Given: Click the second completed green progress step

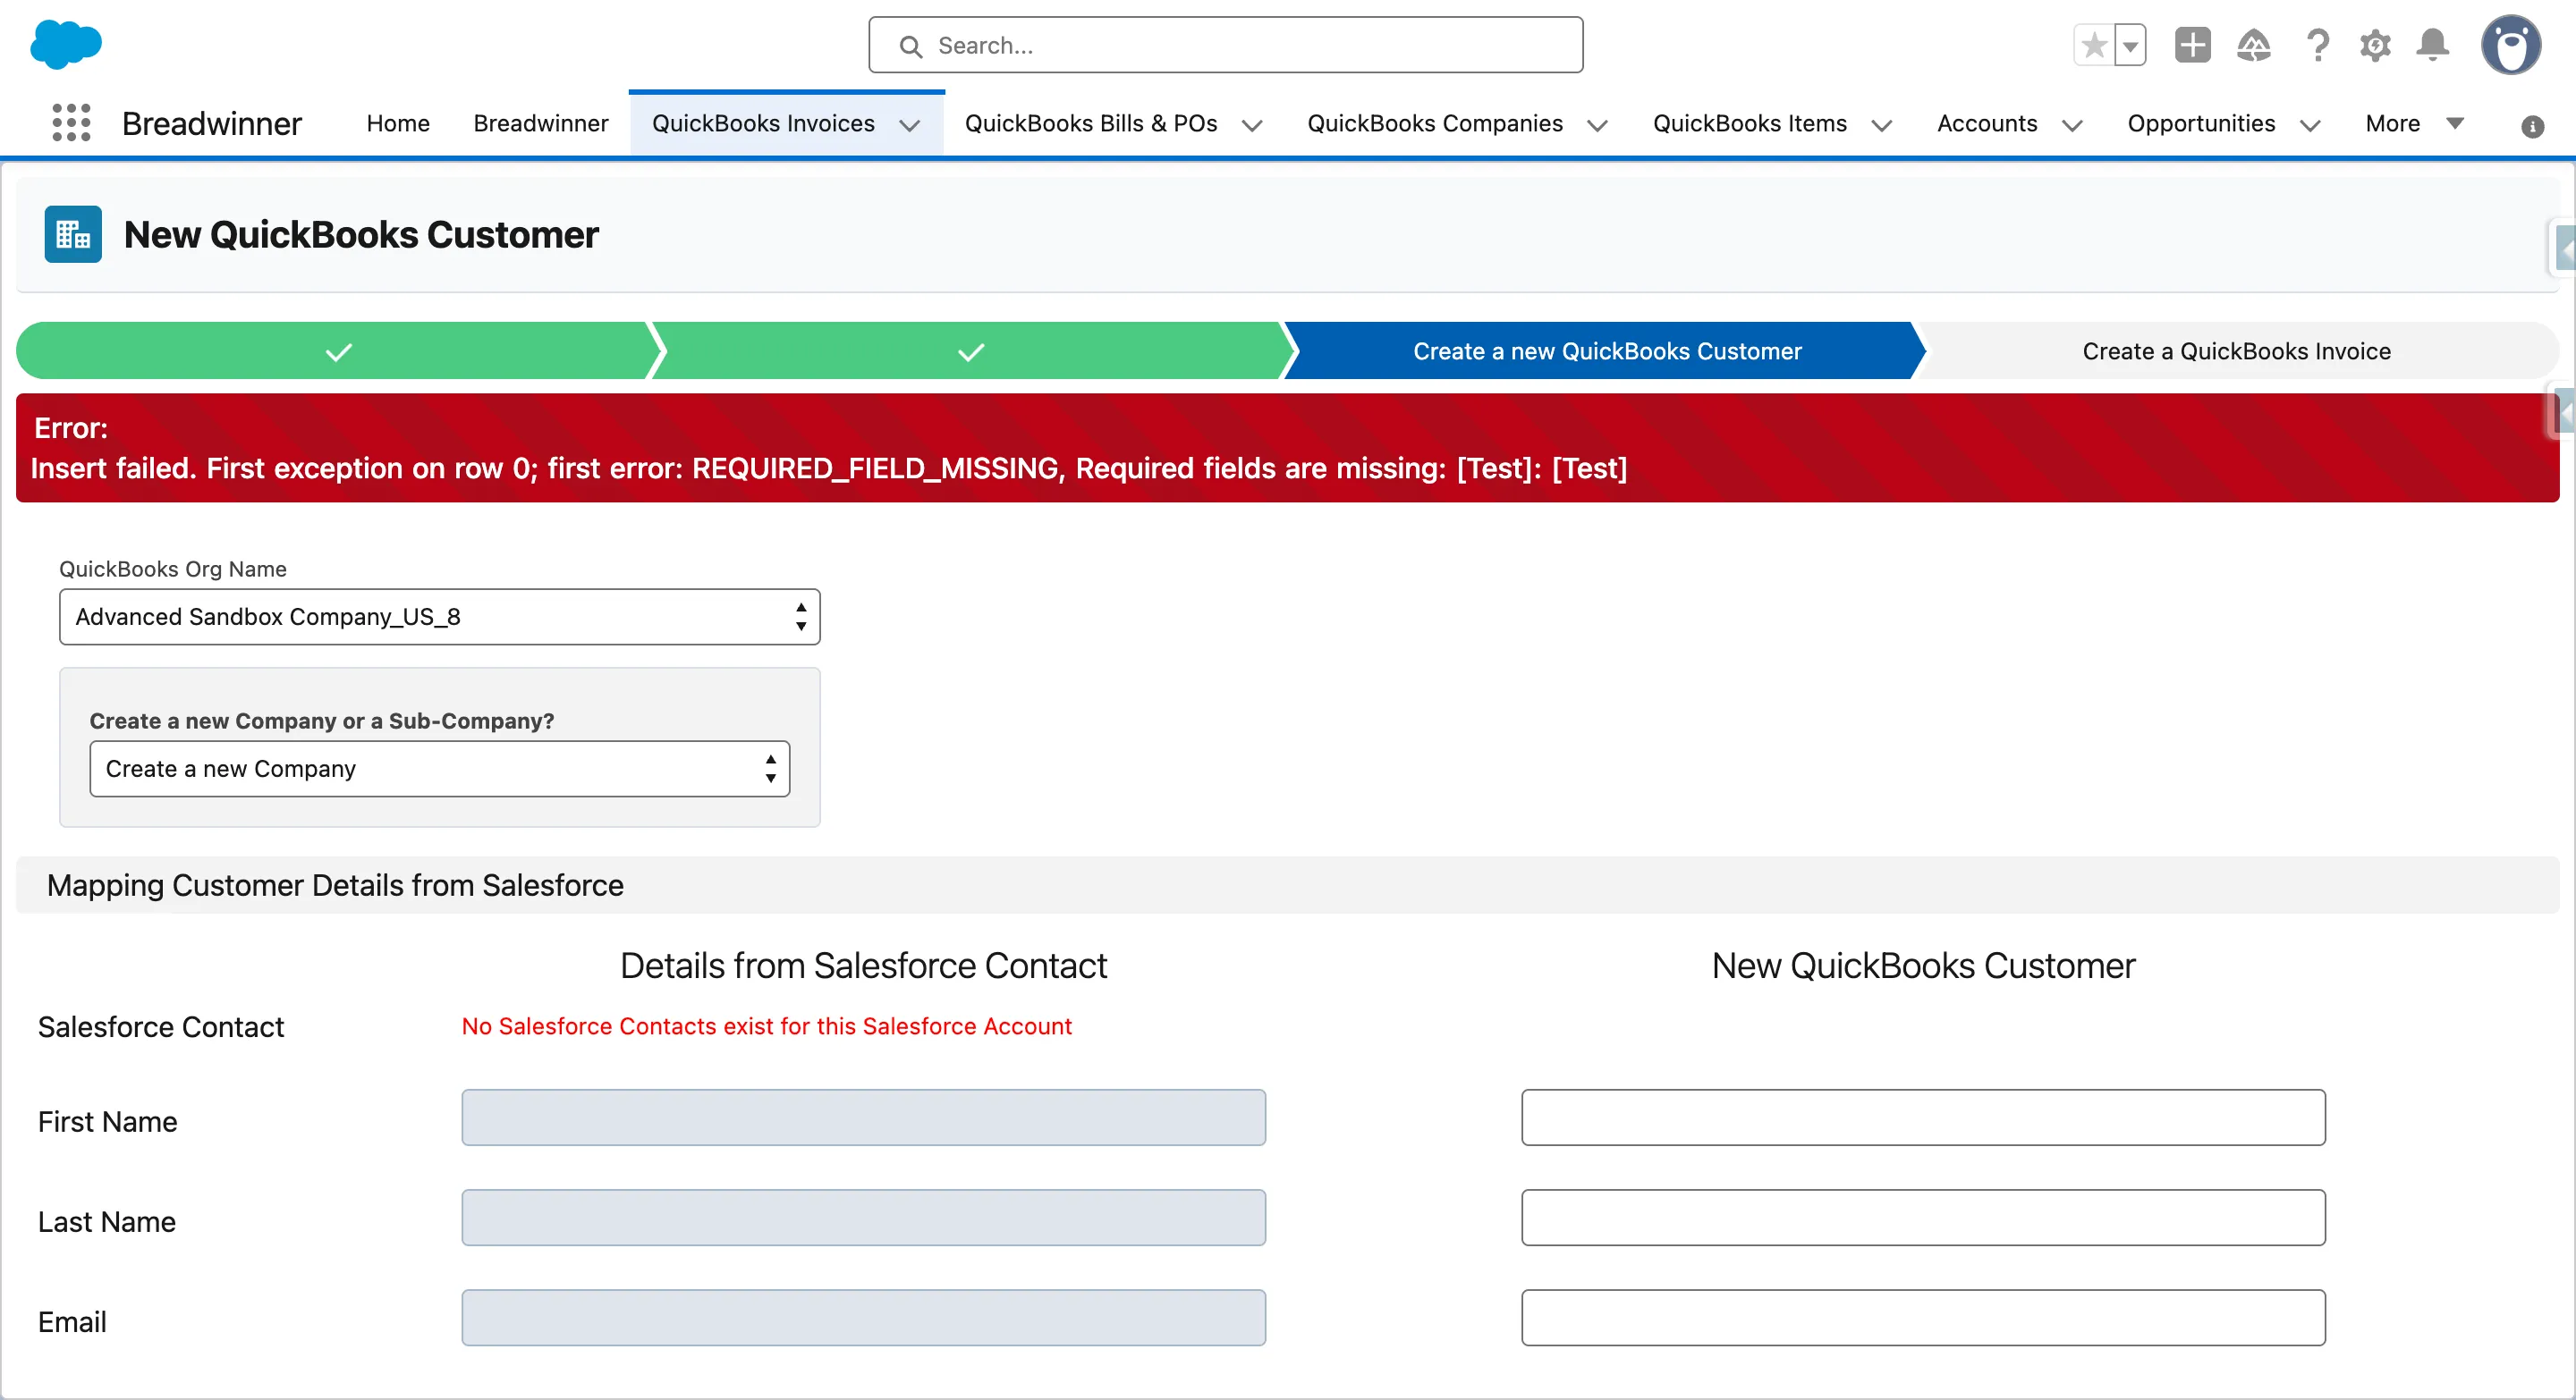Looking at the screenshot, I should pos(971,350).
